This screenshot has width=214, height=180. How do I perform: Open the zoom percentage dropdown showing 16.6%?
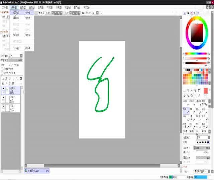coord(49,13)
